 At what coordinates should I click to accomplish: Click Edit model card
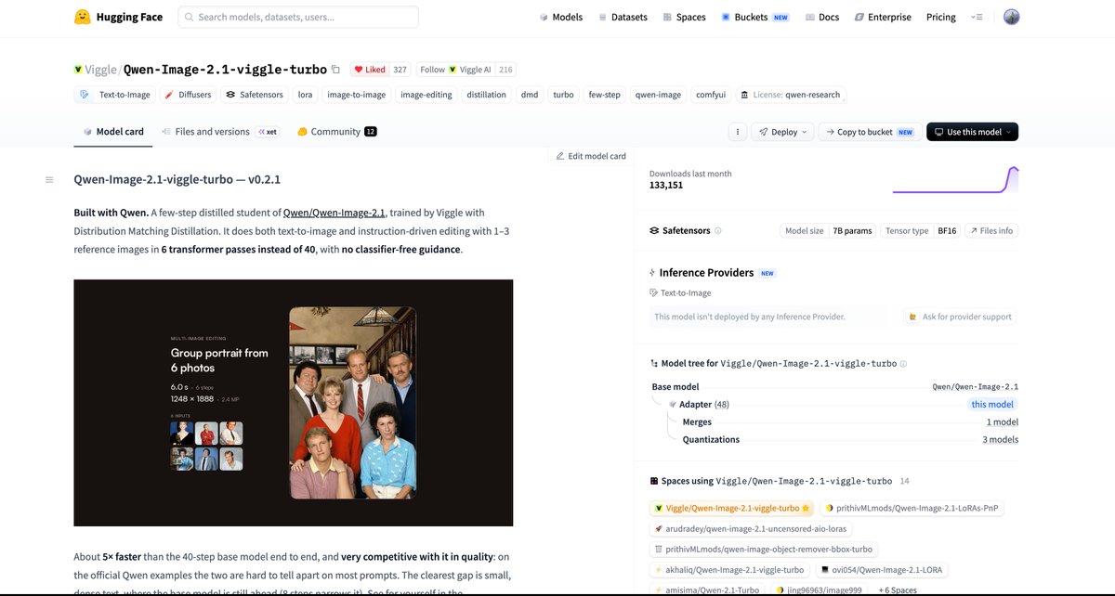(x=591, y=156)
